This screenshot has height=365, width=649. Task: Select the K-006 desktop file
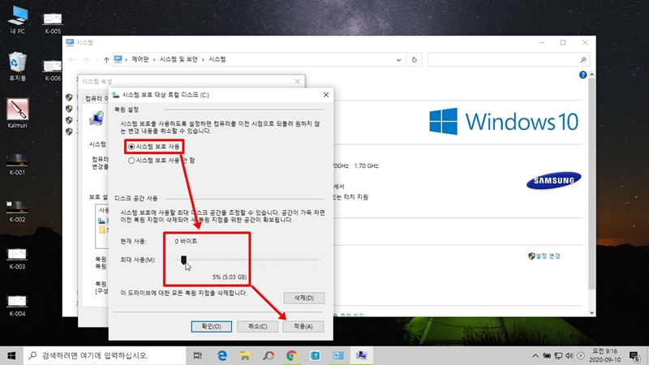53,70
